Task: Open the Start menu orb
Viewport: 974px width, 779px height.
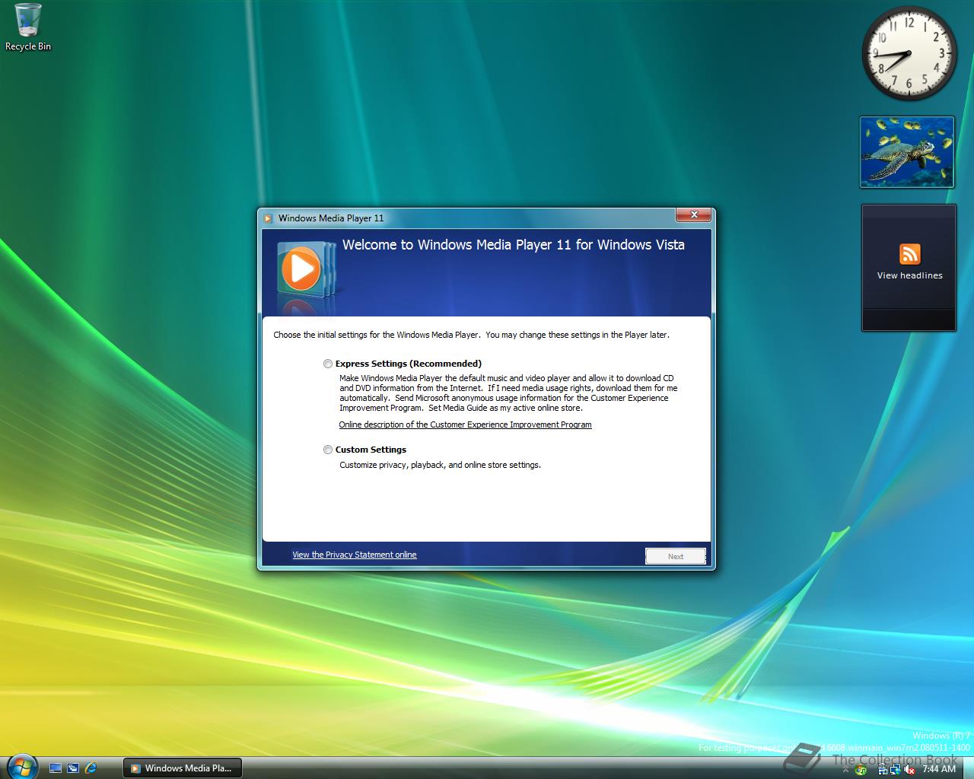Action: click(x=21, y=766)
